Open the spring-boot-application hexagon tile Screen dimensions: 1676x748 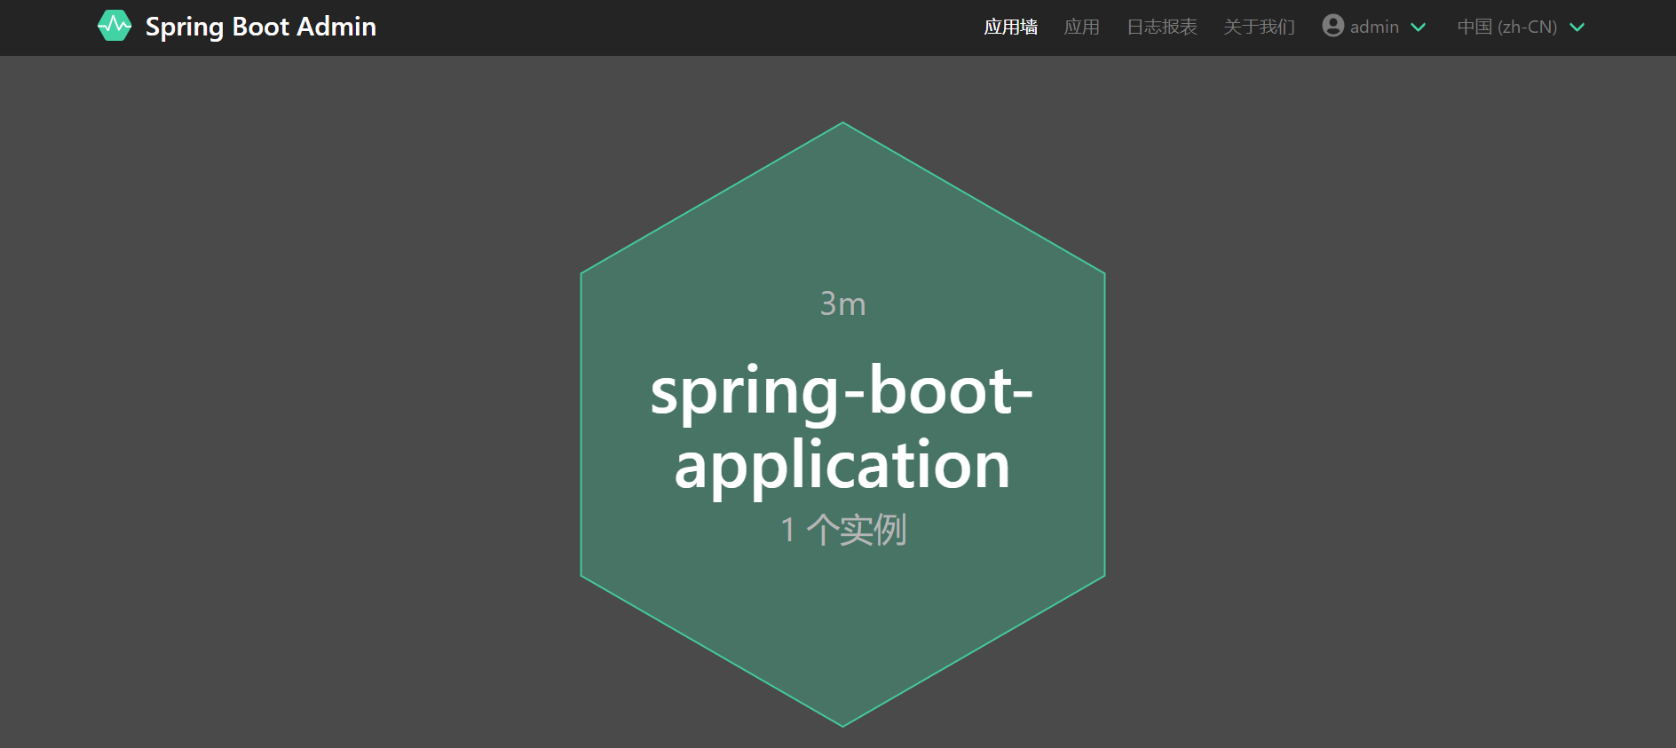(x=842, y=424)
